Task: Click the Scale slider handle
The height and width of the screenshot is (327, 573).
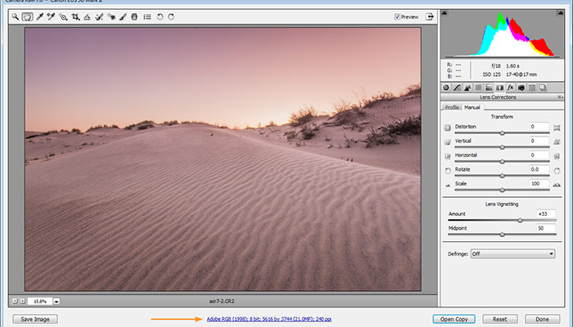Action: [502, 190]
